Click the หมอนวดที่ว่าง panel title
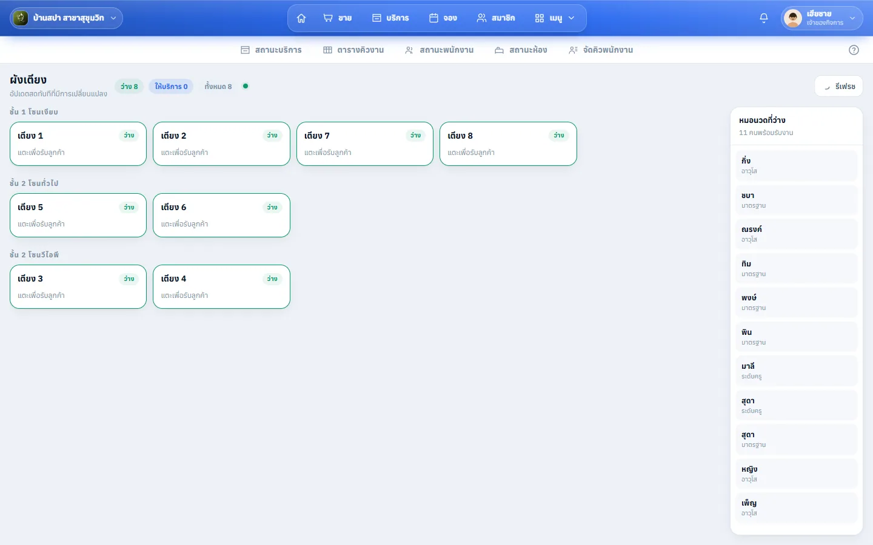The height and width of the screenshot is (545, 873). pyautogui.click(x=762, y=121)
